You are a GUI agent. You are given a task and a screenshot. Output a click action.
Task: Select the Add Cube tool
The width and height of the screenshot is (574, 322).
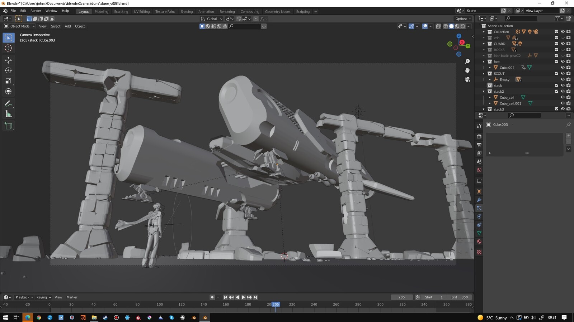[x=8, y=126]
